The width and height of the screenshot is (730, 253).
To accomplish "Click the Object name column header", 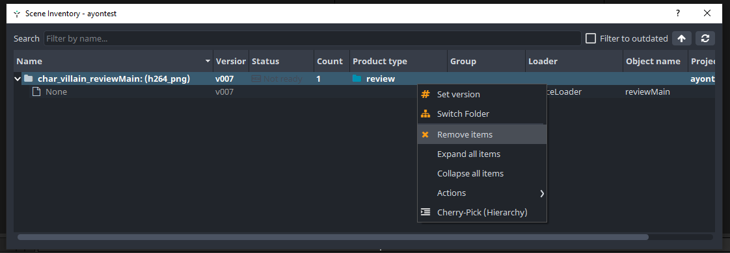I will pos(656,61).
